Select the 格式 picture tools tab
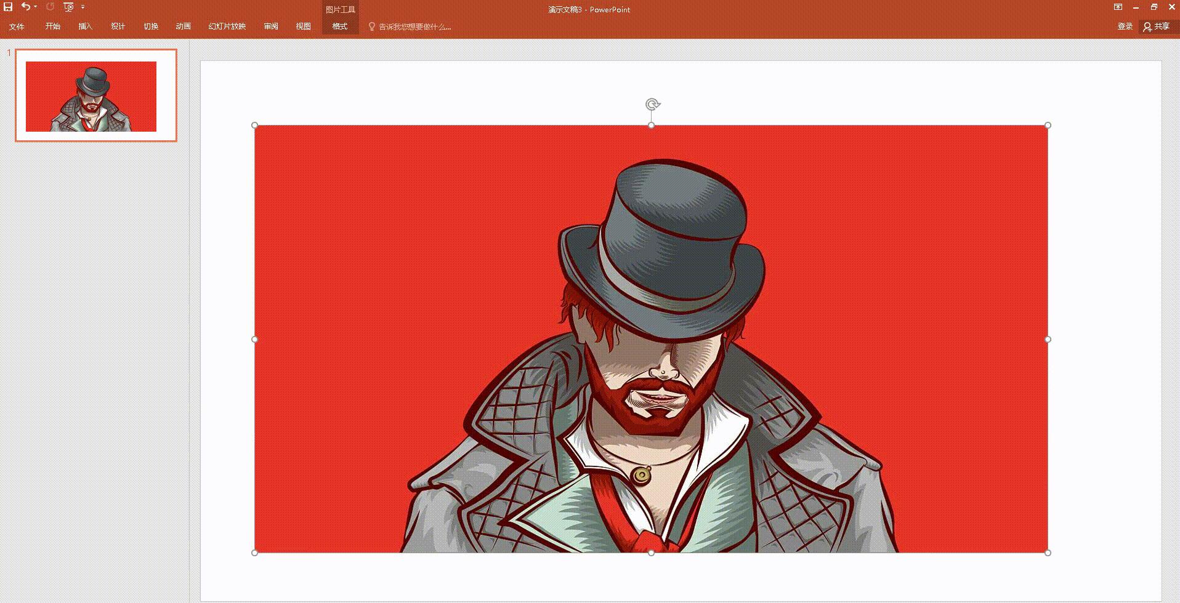 coord(340,26)
